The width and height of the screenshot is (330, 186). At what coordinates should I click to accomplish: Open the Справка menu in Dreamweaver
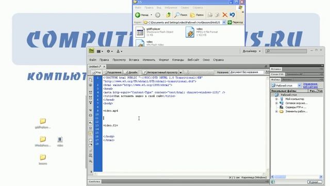[218, 60]
